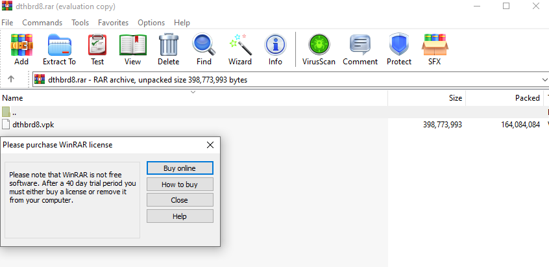Expand the archive path dropdown
Image resolution: width=549 pixels, height=267 pixels.
(544, 79)
